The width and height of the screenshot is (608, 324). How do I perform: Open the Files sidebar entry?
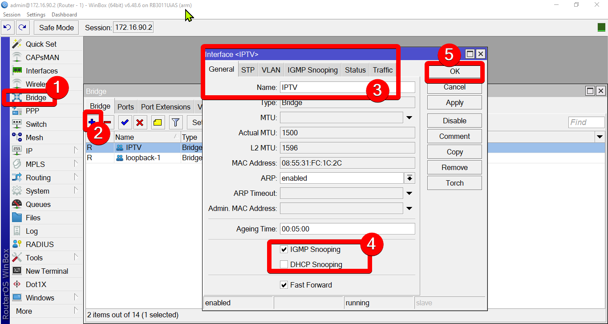pyautogui.click(x=33, y=218)
